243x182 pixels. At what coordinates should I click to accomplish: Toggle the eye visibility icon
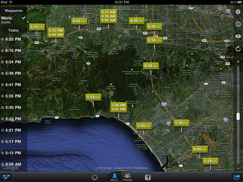click(x=238, y=36)
